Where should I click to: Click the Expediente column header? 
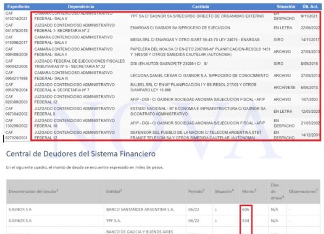click(18, 6)
